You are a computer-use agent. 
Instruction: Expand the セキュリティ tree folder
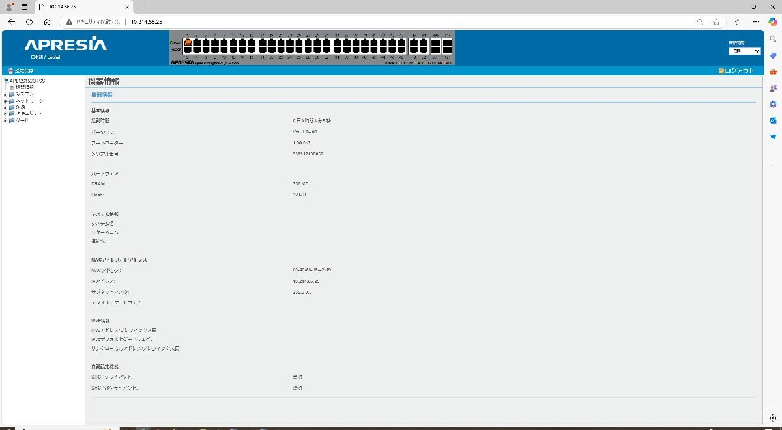5,114
